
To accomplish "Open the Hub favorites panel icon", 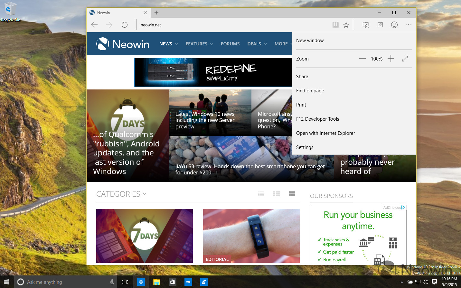I will (x=366, y=25).
